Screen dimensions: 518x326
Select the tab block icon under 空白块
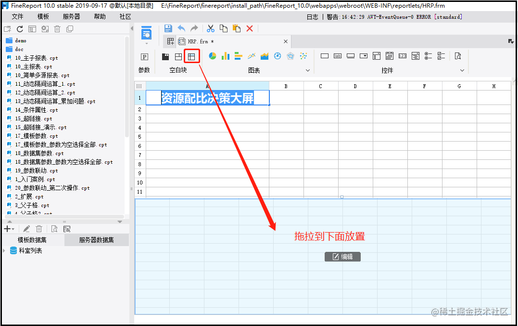tap(165, 56)
